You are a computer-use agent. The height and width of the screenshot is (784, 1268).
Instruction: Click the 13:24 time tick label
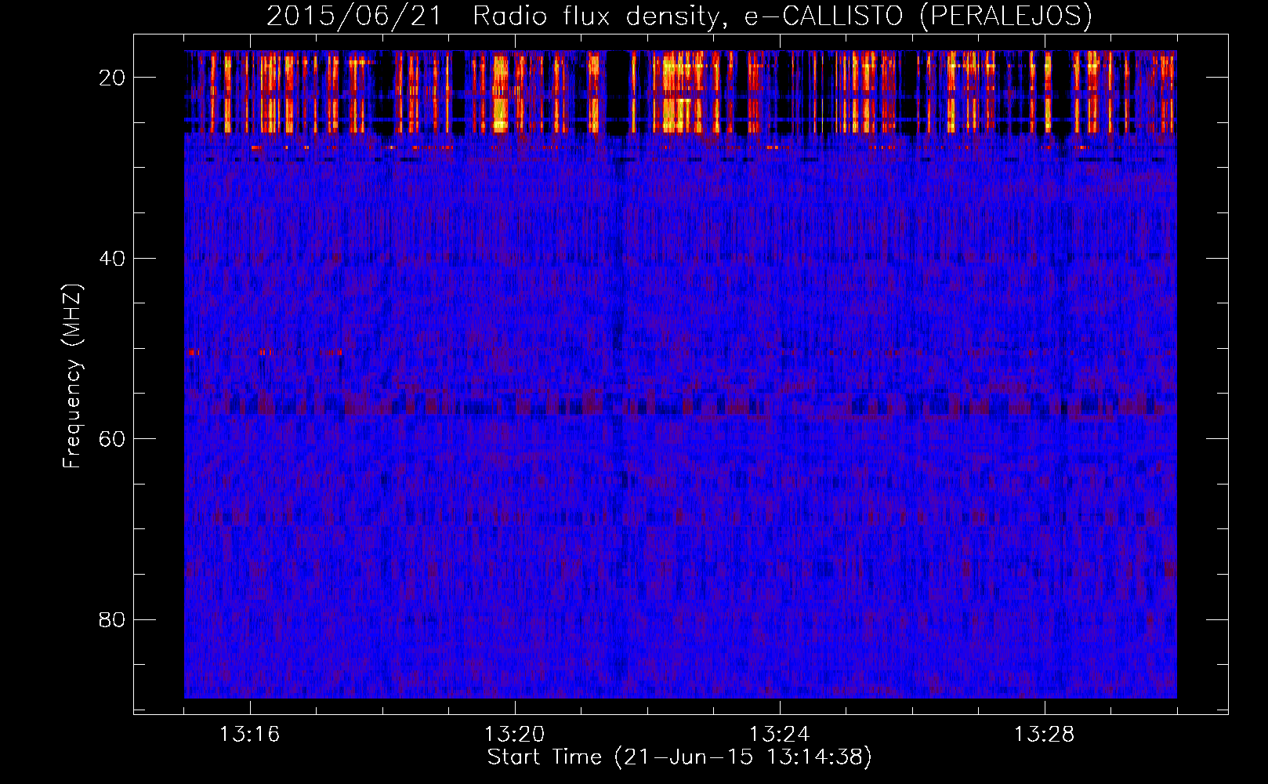tap(780, 735)
